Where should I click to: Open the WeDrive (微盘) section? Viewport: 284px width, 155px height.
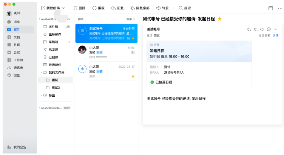[16, 75]
